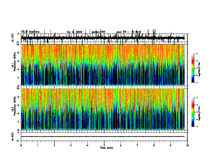This screenshot has height=163, width=211.
Task: Click the "-5" tick on ch.3(V) axis
Action: (18, 141)
